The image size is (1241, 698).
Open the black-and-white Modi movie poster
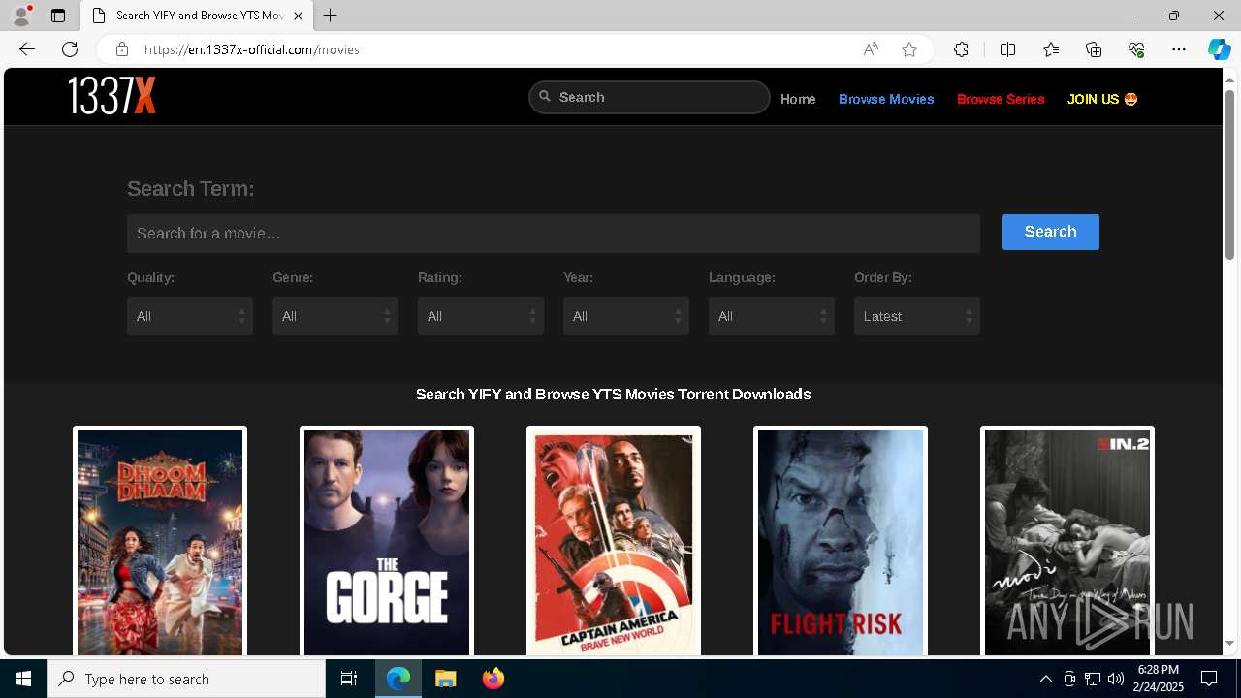click(1067, 543)
